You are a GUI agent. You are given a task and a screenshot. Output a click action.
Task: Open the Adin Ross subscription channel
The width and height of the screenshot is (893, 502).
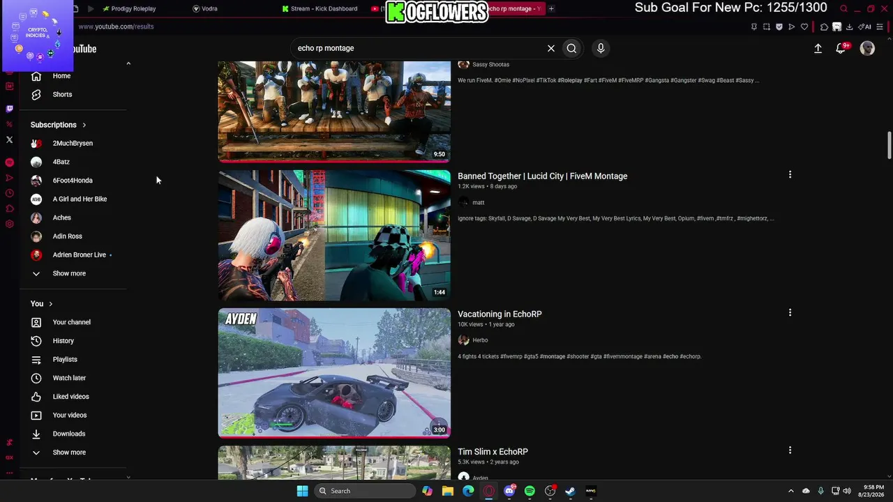pyautogui.click(x=68, y=236)
